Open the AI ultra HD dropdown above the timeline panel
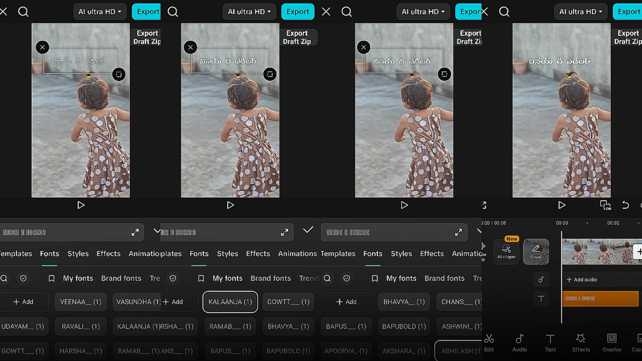The height and width of the screenshot is (361, 642). point(581,12)
